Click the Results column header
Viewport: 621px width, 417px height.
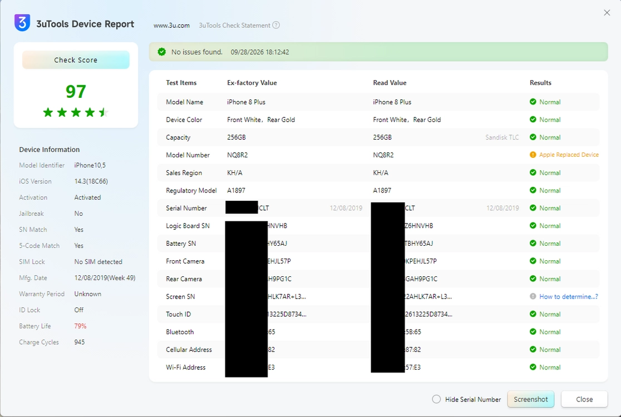click(x=540, y=83)
